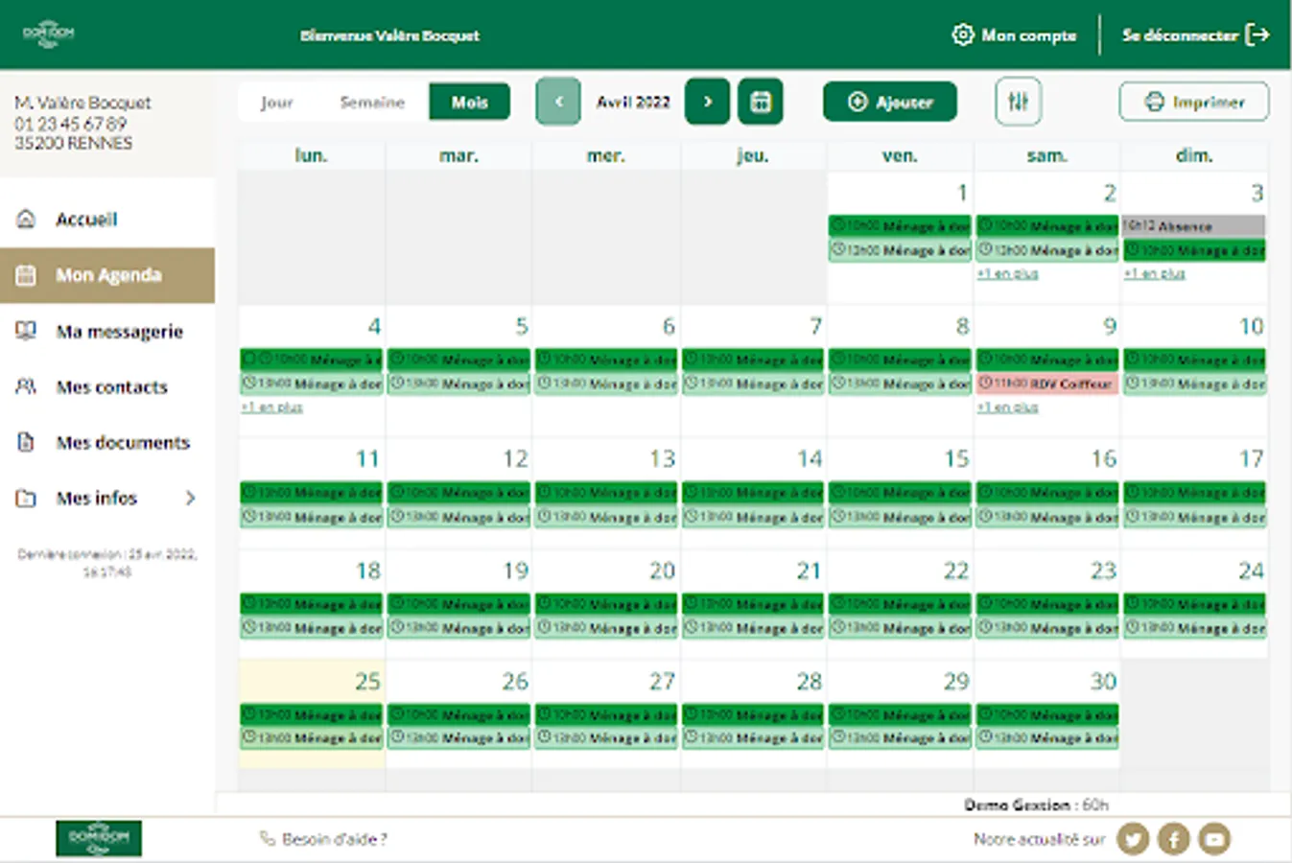Switch to Jour view

pos(277,103)
